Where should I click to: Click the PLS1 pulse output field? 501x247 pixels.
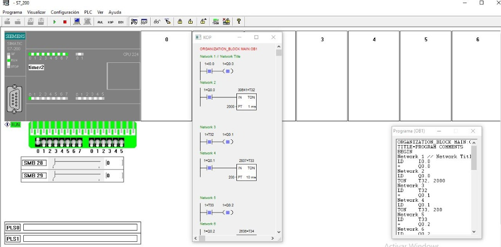[80, 239]
